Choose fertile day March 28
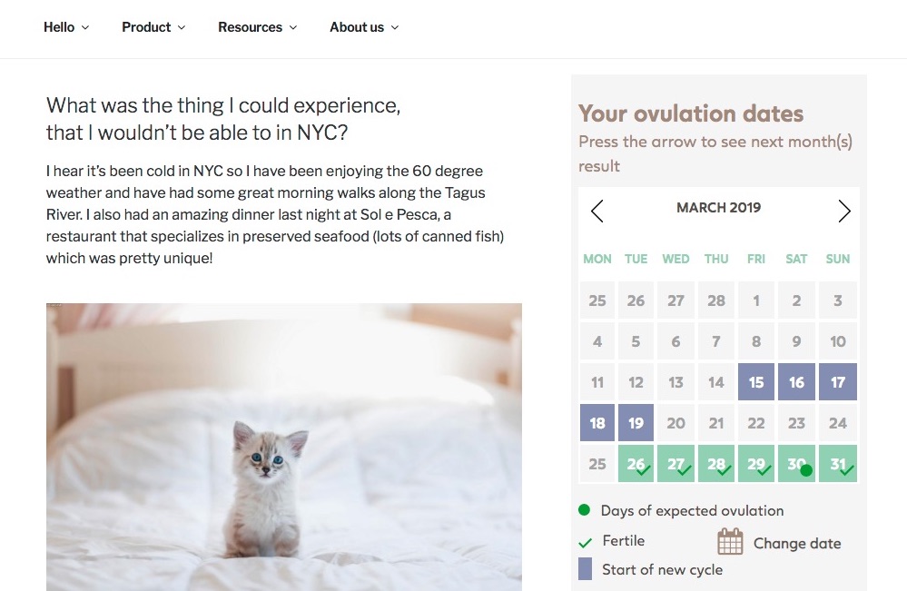Screen dimensions: 907x591 point(716,464)
